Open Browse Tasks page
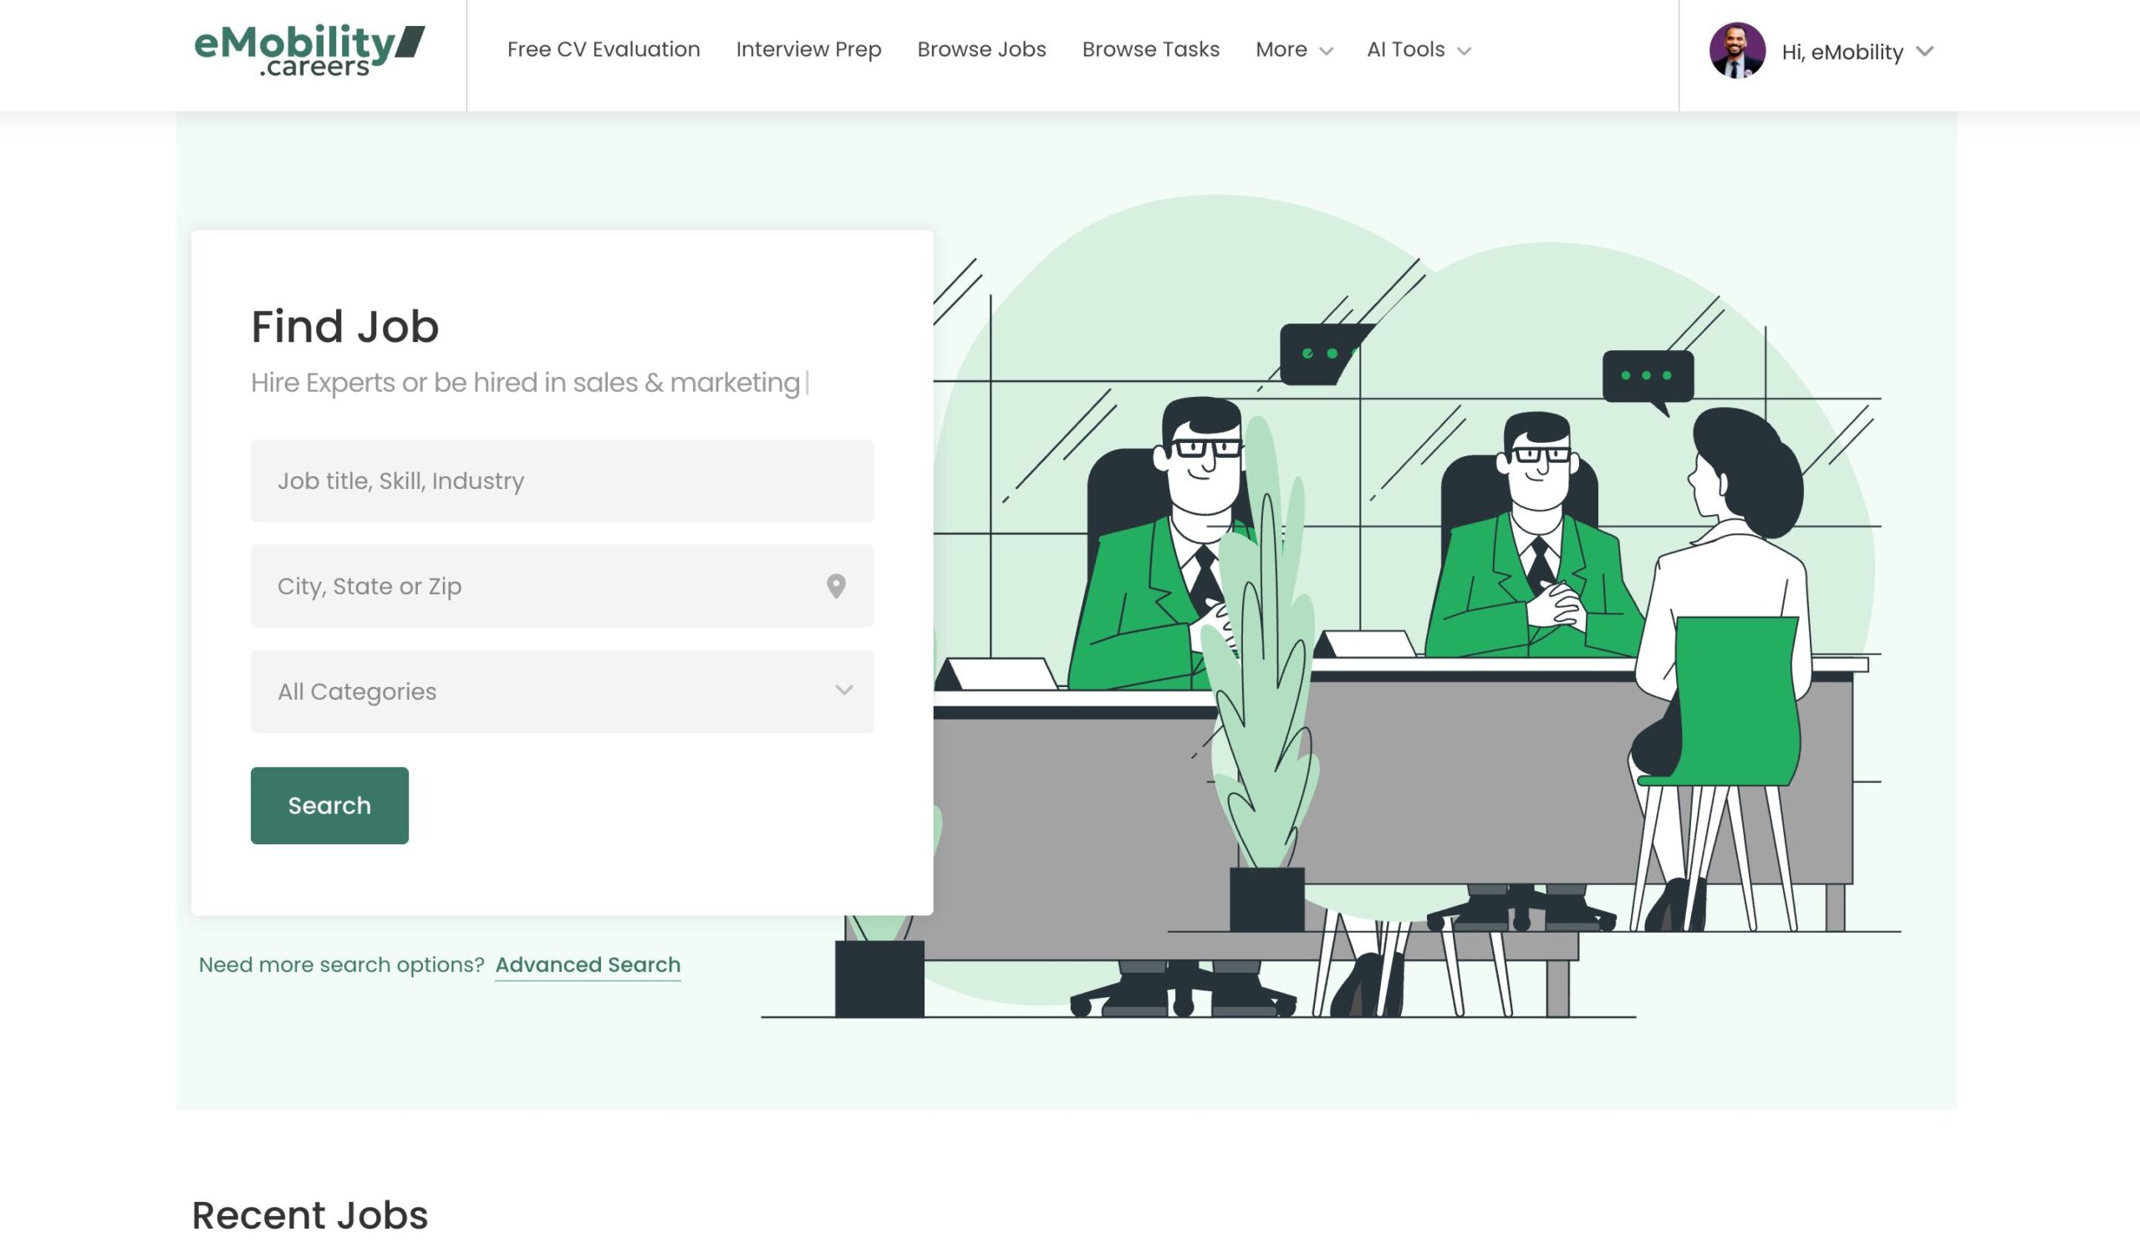 1149,50
